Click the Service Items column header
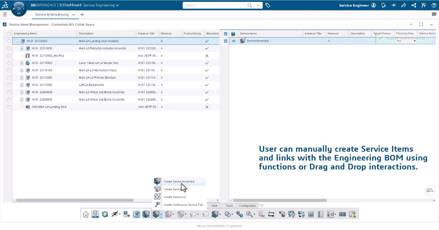439x230 pixels. tap(270, 33)
